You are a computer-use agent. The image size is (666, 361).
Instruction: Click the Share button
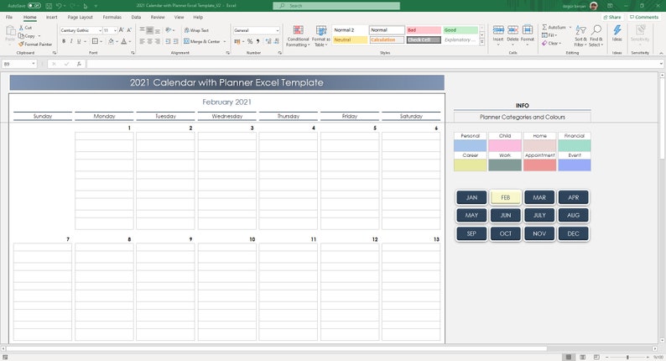[612, 17]
